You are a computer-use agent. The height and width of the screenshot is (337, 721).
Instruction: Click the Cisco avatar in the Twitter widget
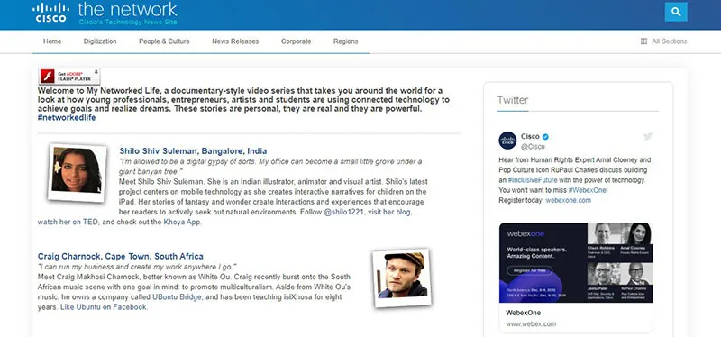click(x=507, y=141)
